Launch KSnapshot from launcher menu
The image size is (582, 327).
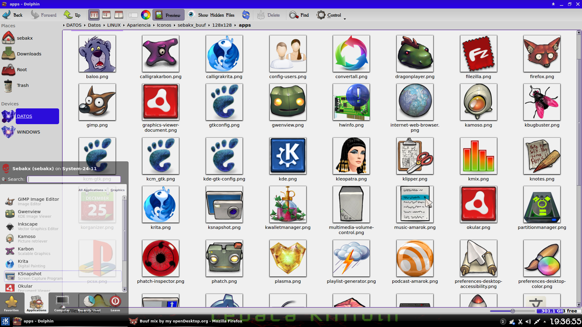click(x=62, y=276)
